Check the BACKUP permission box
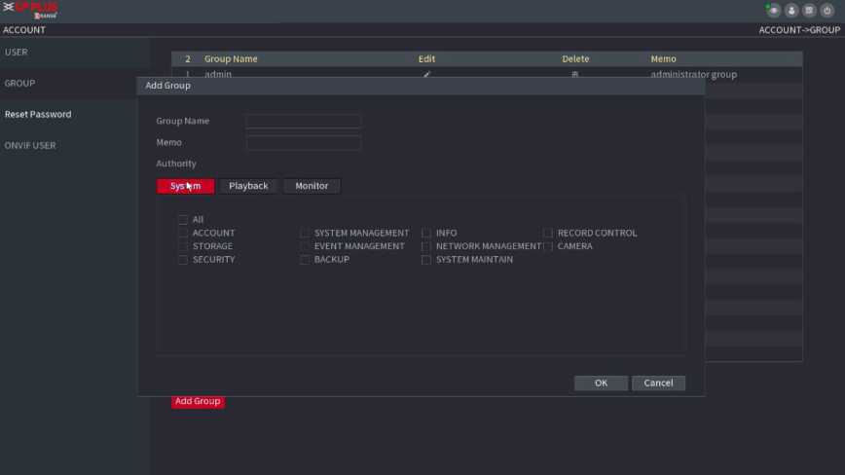Image resolution: width=845 pixels, height=475 pixels. (305, 260)
